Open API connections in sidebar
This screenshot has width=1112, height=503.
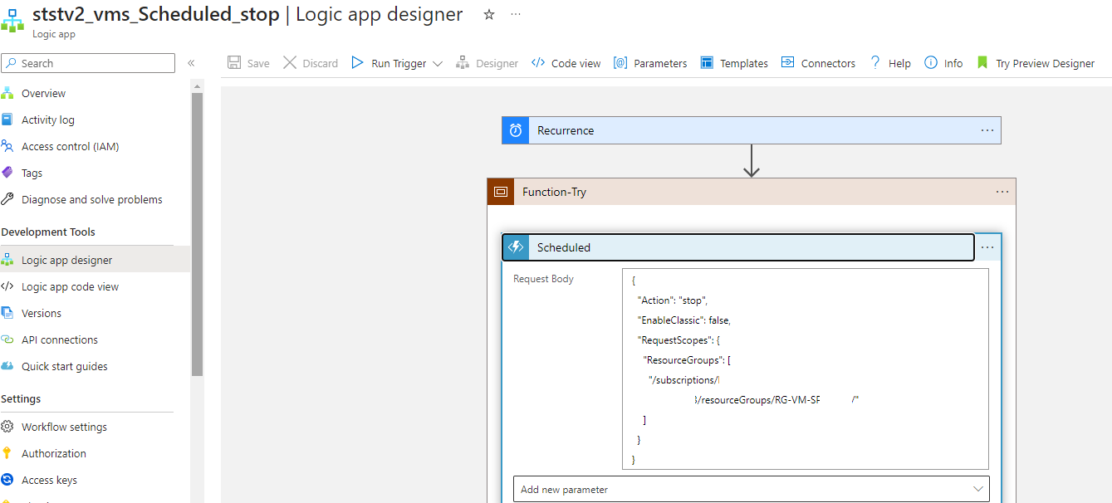[x=60, y=339]
